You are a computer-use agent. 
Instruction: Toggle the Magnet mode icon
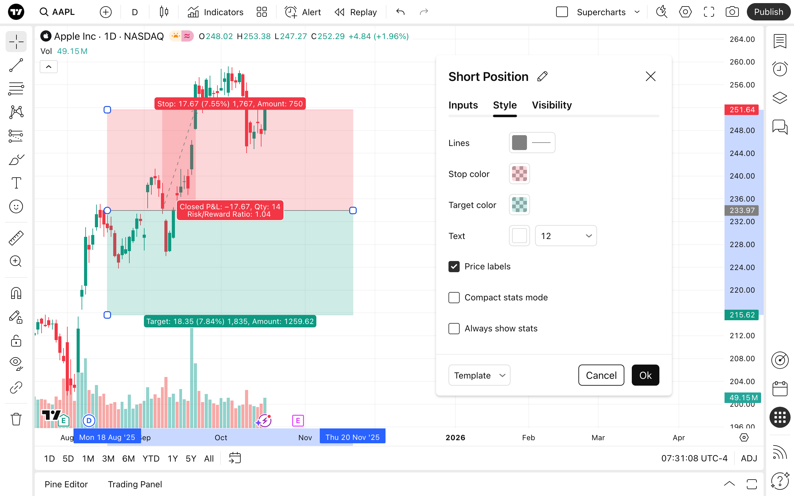pos(16,293)
